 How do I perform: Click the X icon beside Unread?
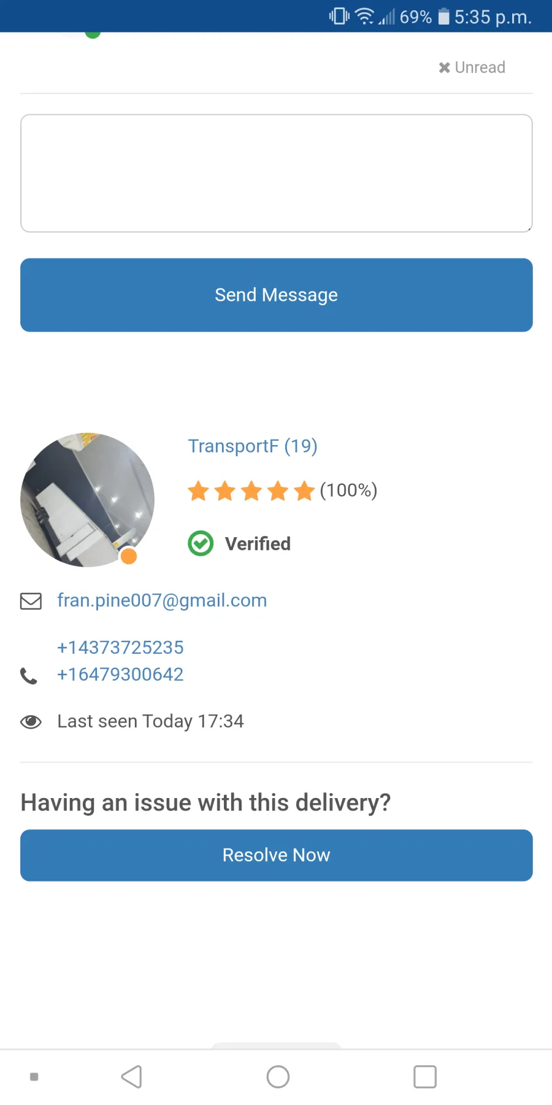[445, 68]
